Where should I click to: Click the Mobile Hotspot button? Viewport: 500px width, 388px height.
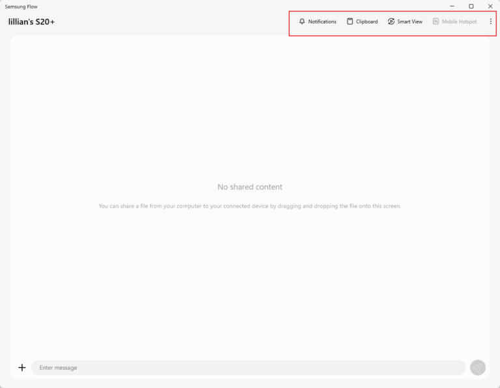click(454, 21)
